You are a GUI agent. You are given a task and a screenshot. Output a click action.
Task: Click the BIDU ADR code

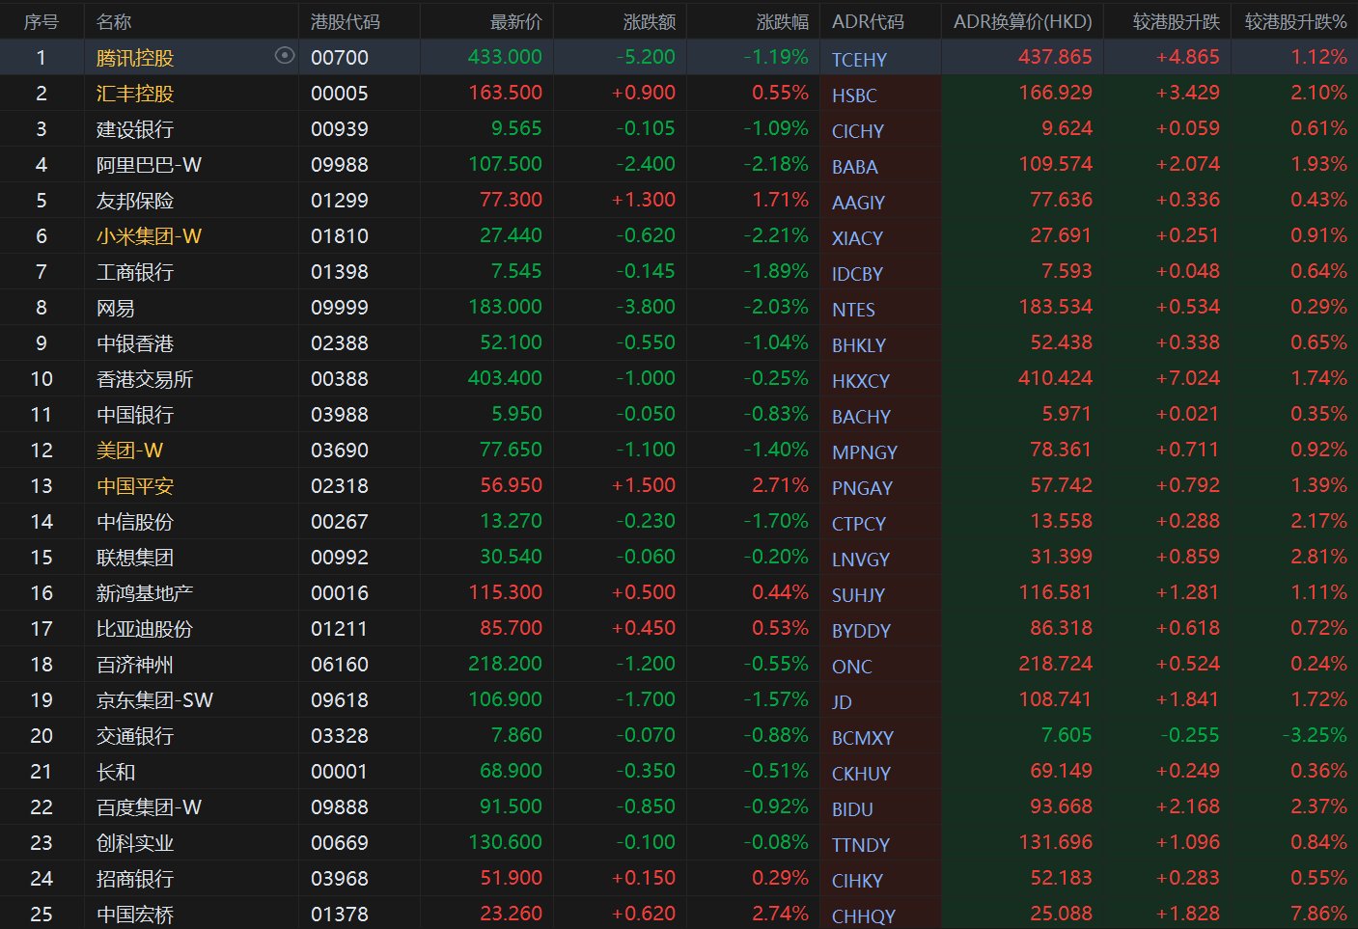click(852, 809)
